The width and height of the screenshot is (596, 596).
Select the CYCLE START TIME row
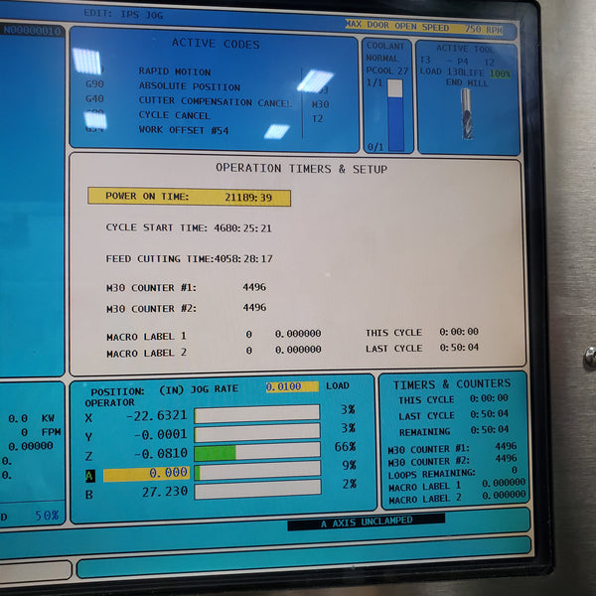tap(189, 227)
